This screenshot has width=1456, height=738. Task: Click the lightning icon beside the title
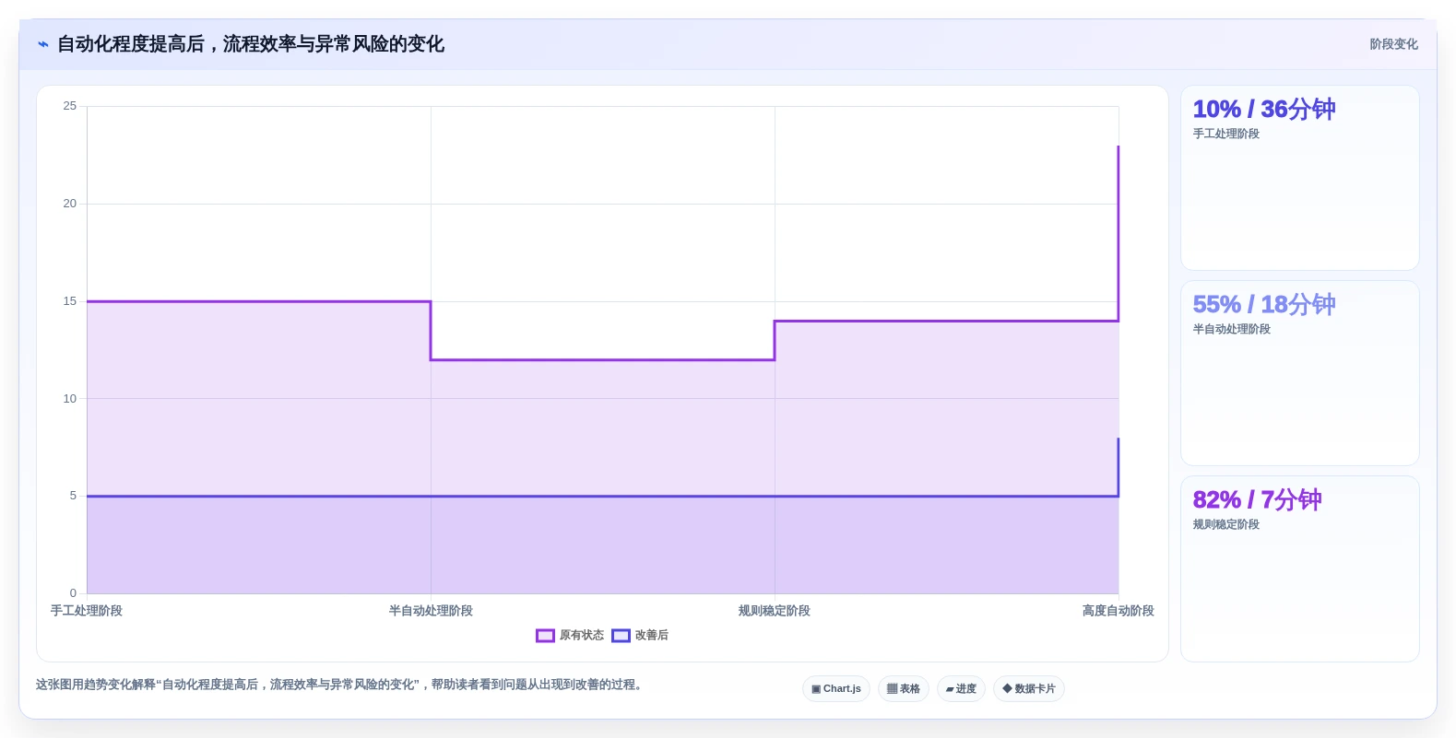click(43, 44)
